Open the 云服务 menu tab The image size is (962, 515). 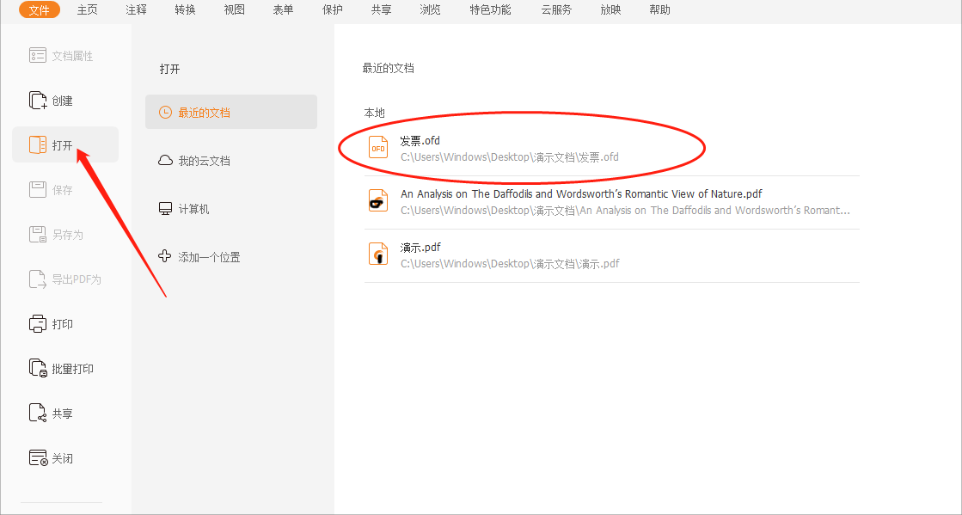point(555,9)
